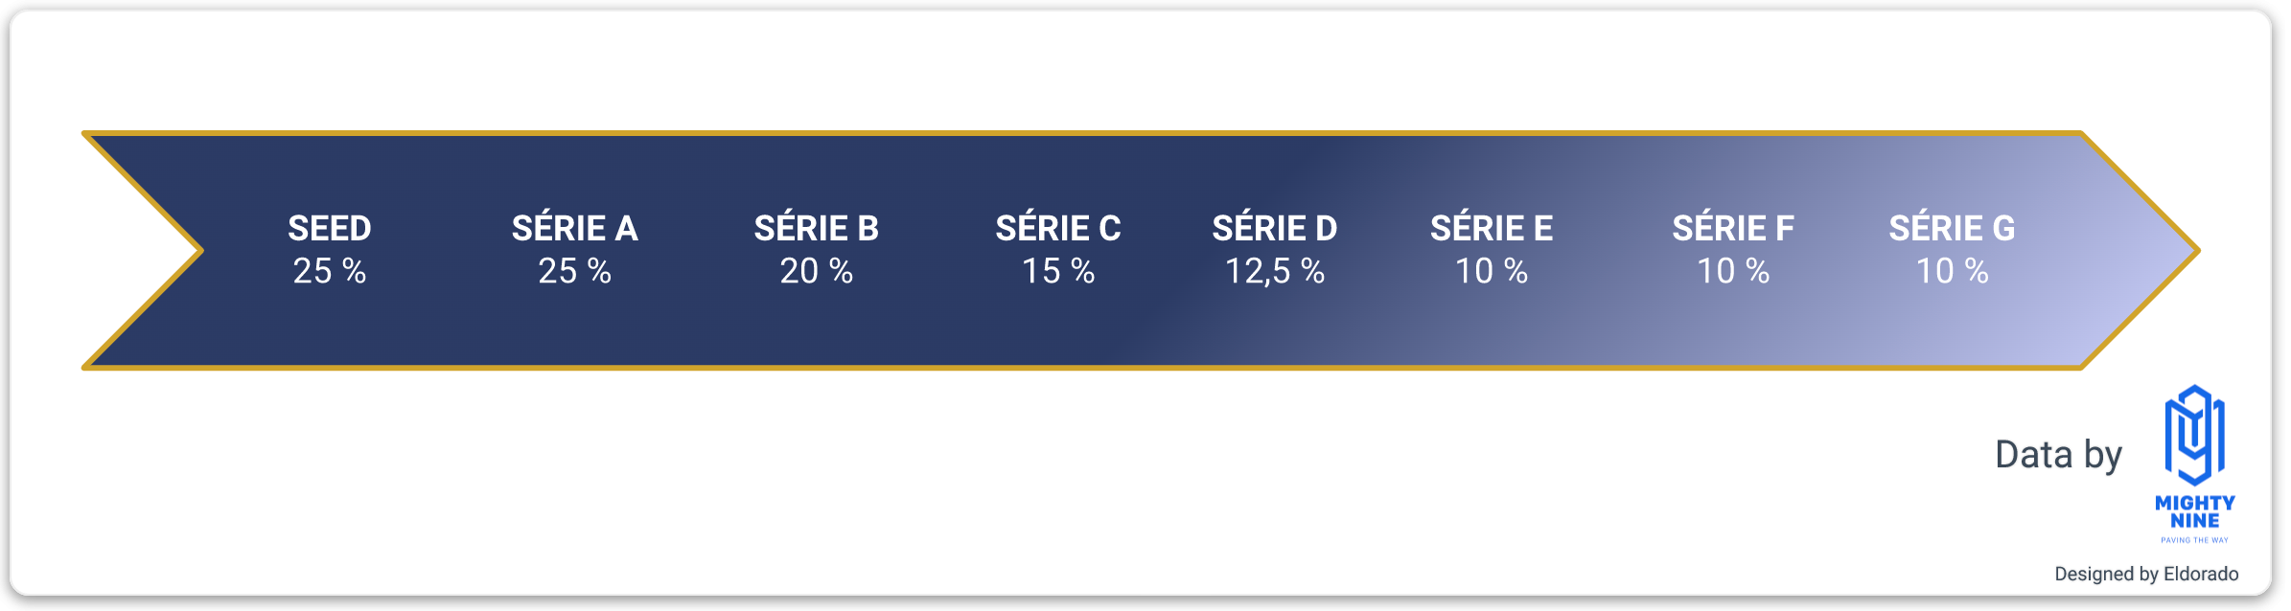
Task: Click the SÉRIE A heading
Action: (575, 229)
